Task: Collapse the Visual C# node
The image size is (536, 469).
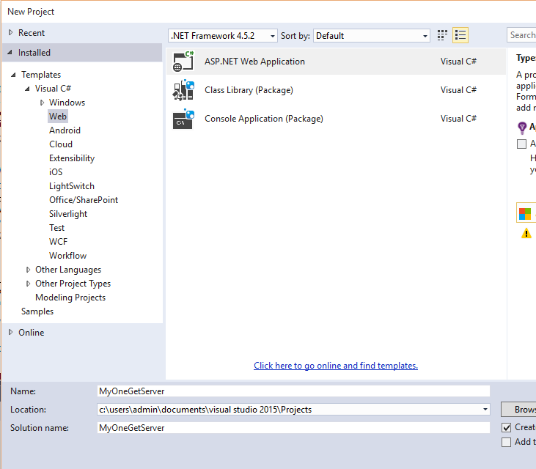Action: [27, 89]
